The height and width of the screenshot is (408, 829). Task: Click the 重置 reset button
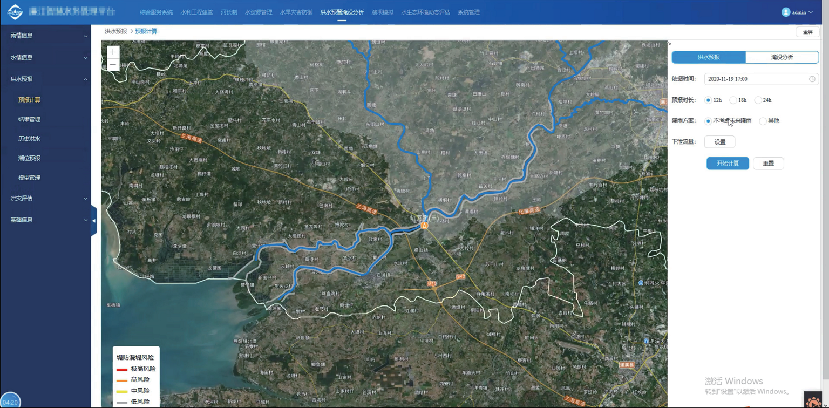768,164
